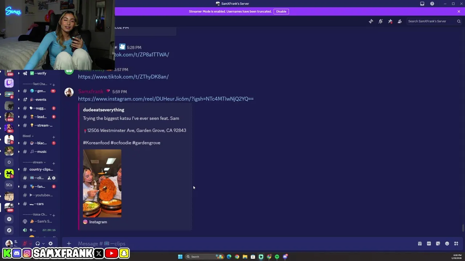
Task: Click the dudeeatseverything embed title
Action: (104, 110)
